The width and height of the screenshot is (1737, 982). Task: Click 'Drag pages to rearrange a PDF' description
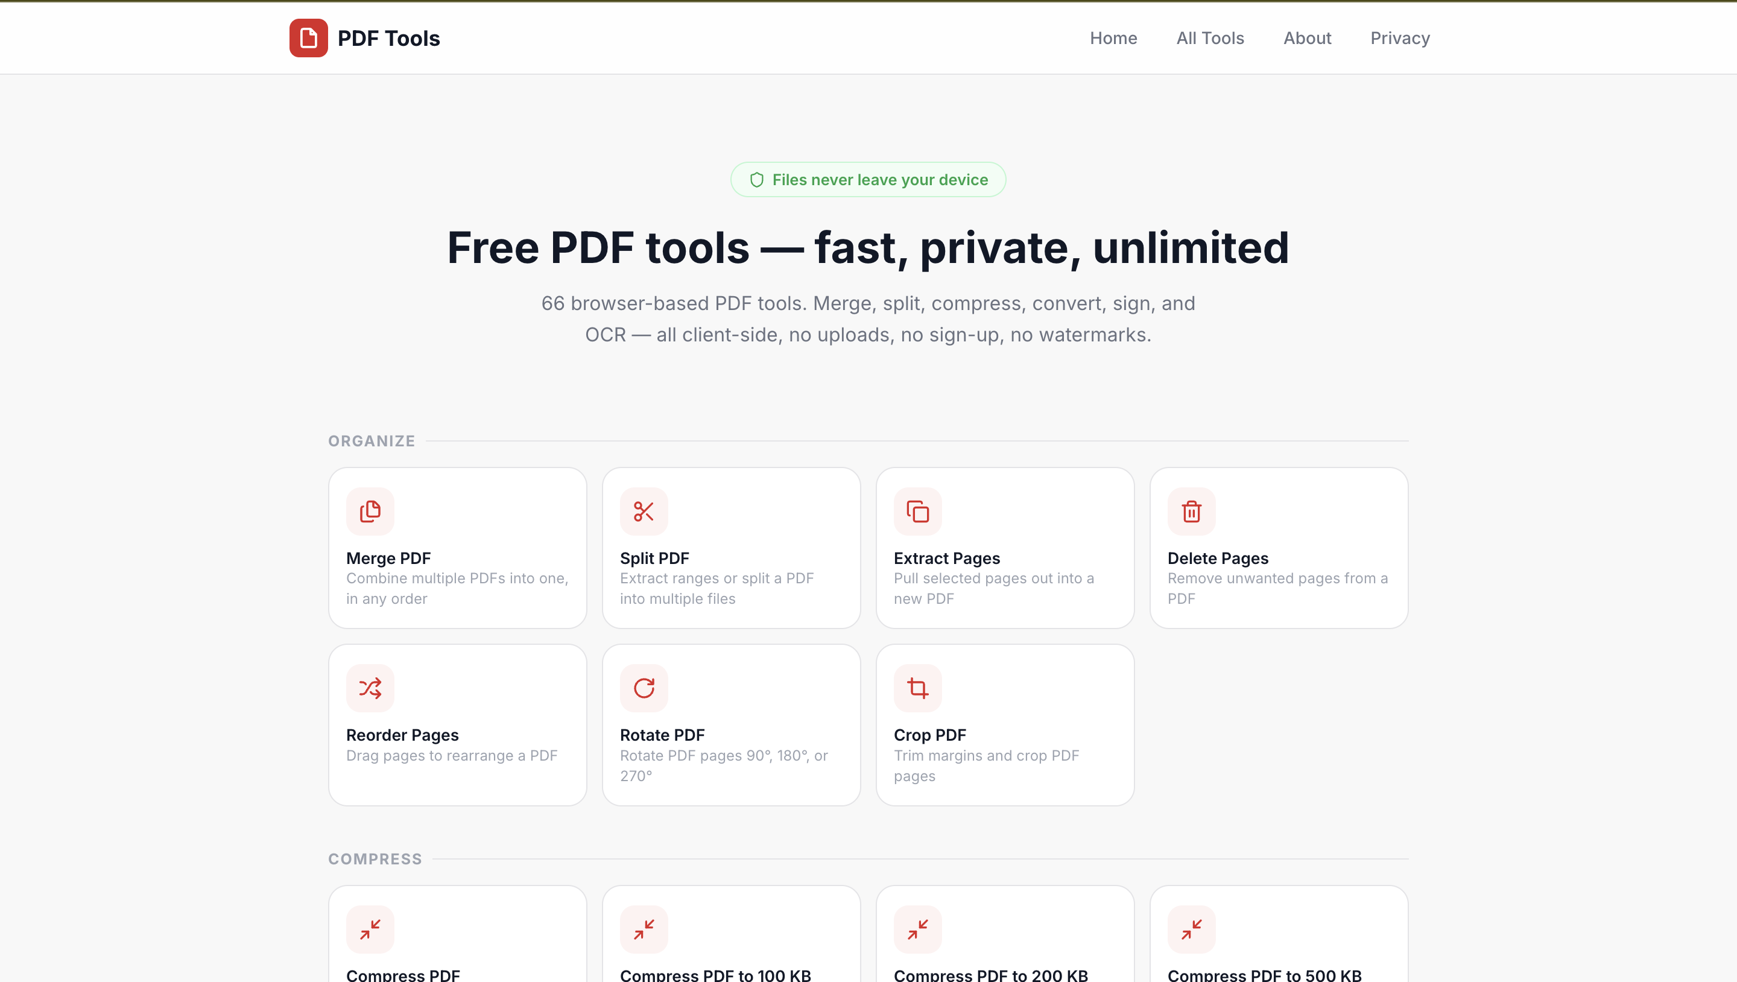coord(452,756)
